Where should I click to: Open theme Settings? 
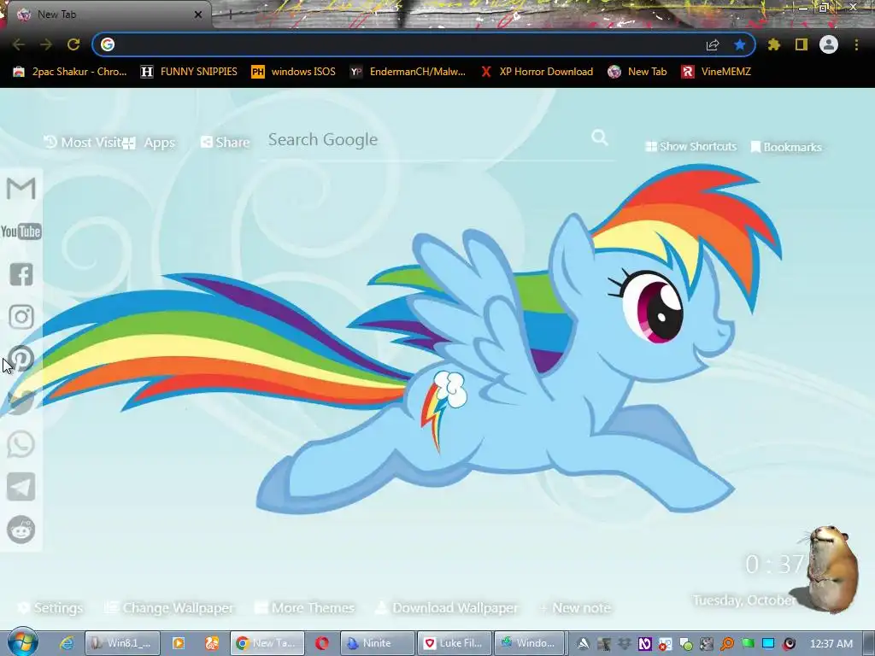50,608
